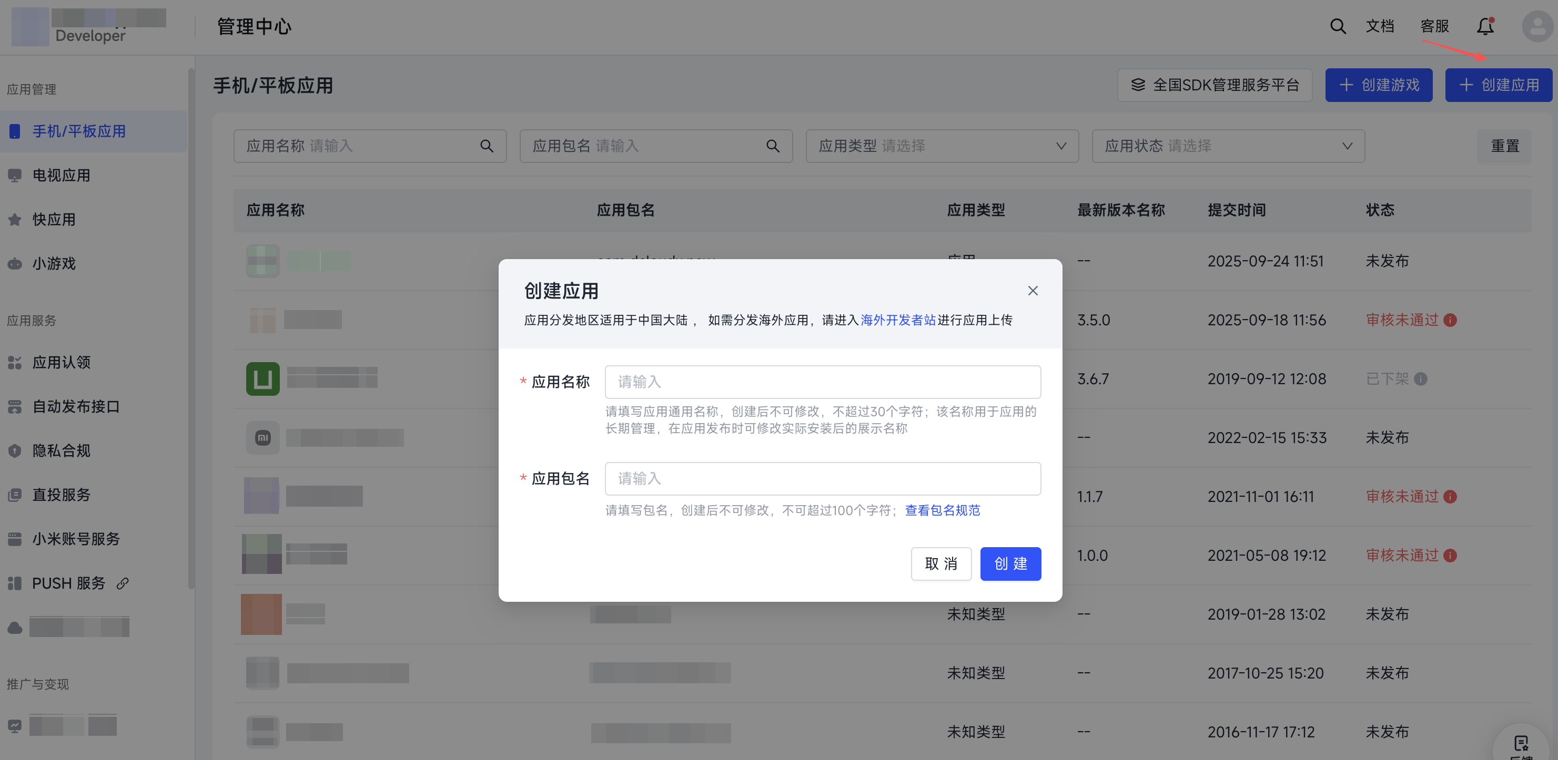The height and width of the screenshot is (760, 1558).
Task: Open 隐私合规 in the sidebar
Action: click(x=61, y=450)
